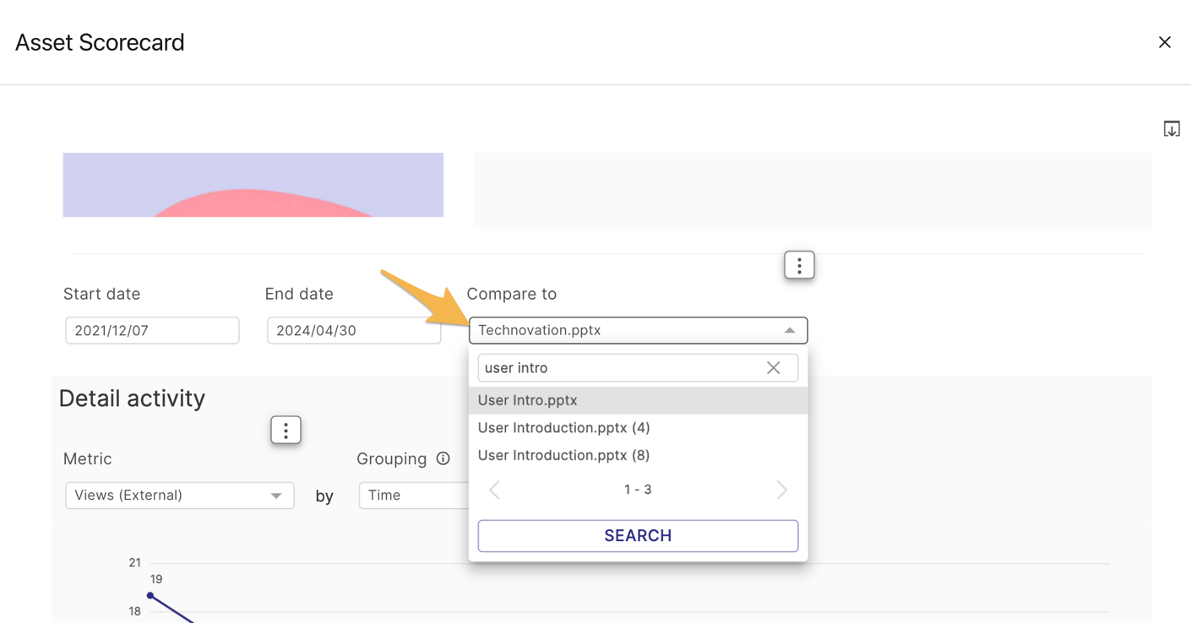Go to previous page of results
The image size is (1191, 623).
pyautogui.click(x=495, y=490)
